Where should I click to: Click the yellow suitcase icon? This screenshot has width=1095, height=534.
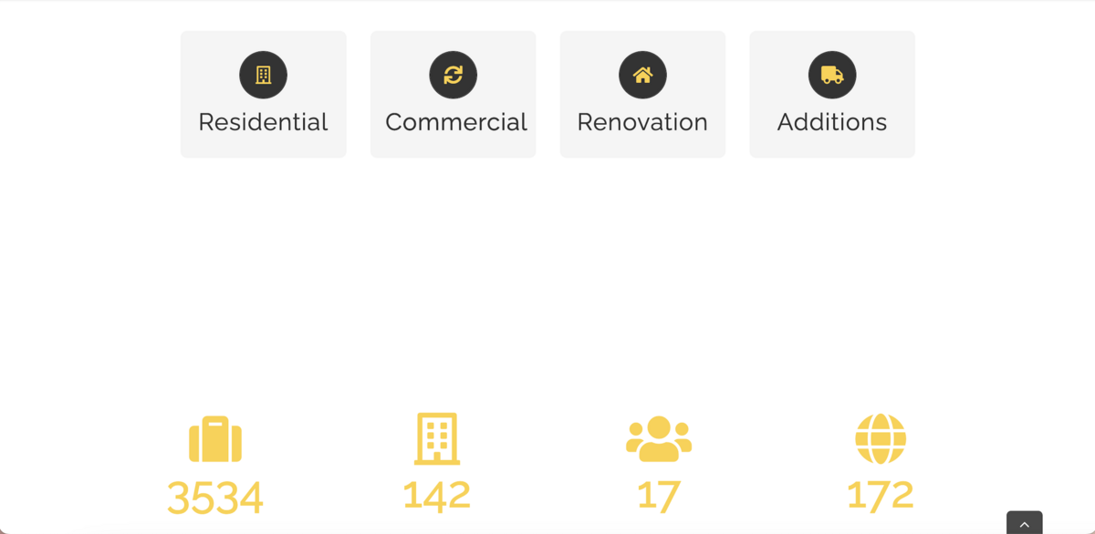coord(215,439)
